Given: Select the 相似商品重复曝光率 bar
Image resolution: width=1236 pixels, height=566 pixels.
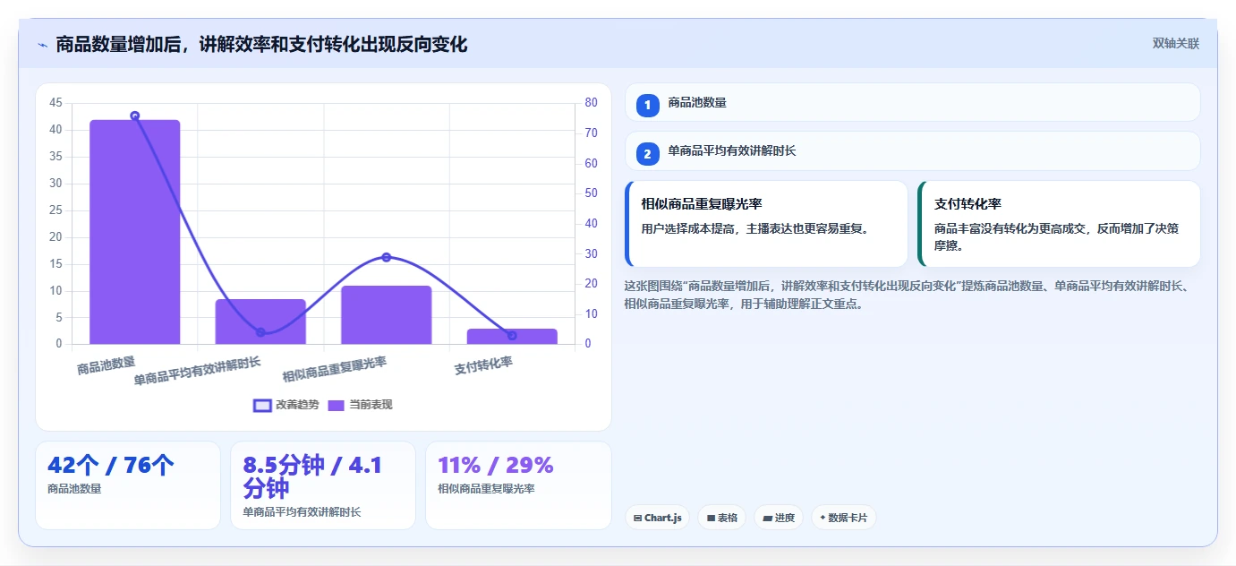Looking at the screenshot, I should (387, 314).
